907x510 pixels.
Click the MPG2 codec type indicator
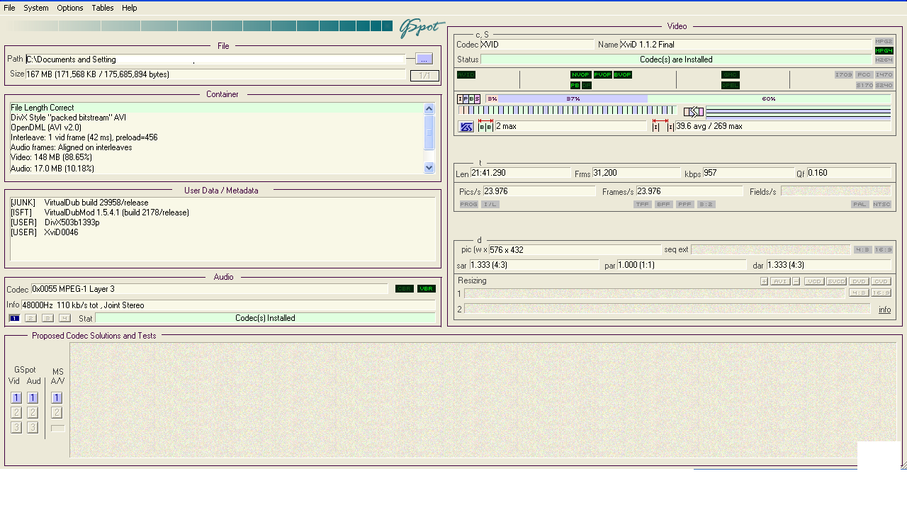pyautogui.click(x=884, y=42)
